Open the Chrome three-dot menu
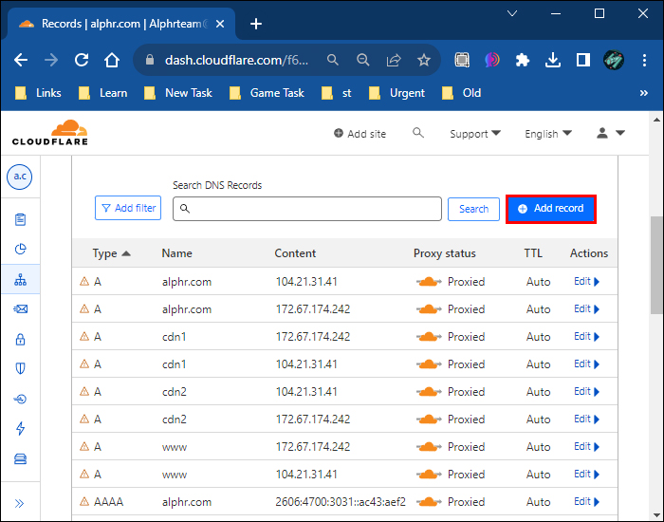The height and width of the screenshot is (522, 664). pyautogui.click(x=644, y=60)
